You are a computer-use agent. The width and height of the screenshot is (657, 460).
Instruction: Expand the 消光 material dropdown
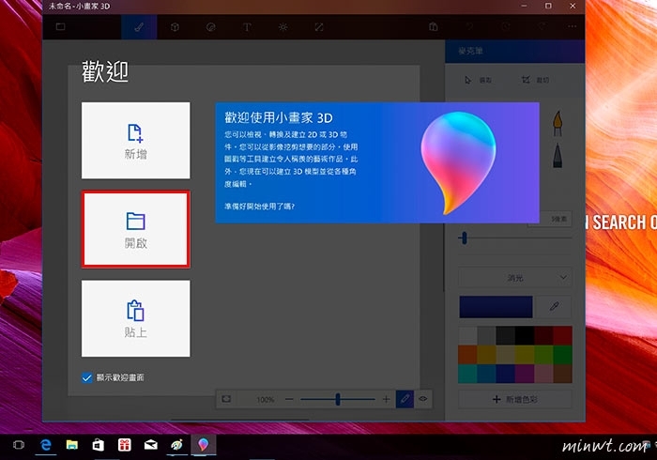pos(514,277)
